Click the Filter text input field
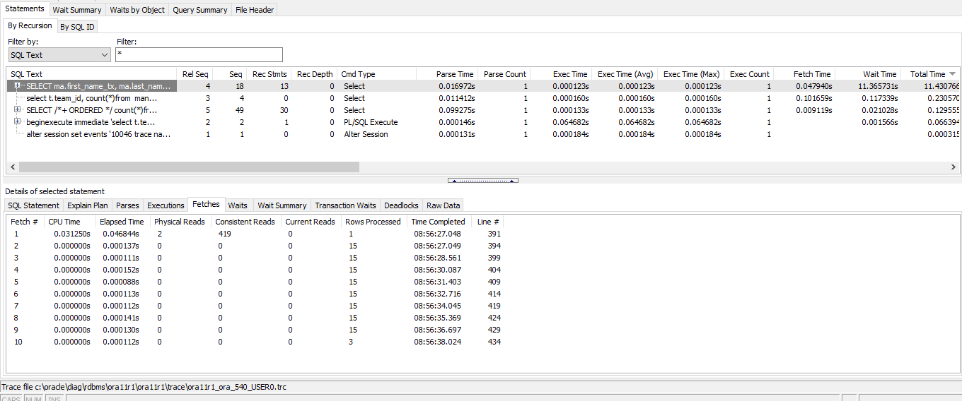The width and height of the screenshot is (962, 401). (199, 54)
